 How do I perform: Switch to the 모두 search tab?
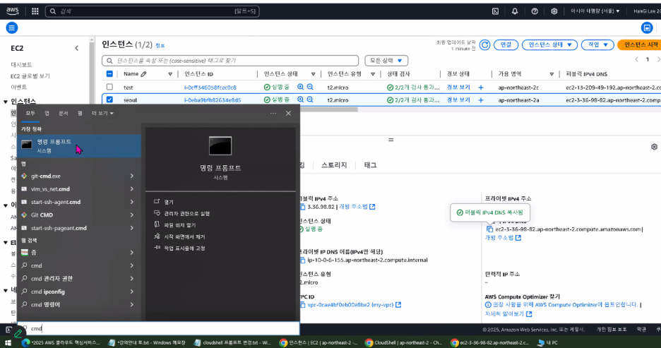point(30,114)
